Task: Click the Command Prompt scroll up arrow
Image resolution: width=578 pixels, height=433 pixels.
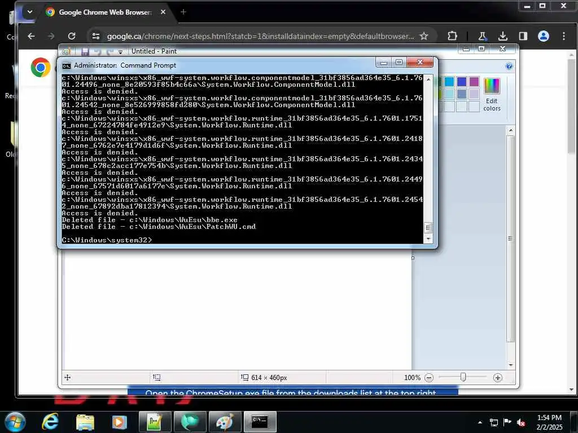Action: (x=428, y=79)
